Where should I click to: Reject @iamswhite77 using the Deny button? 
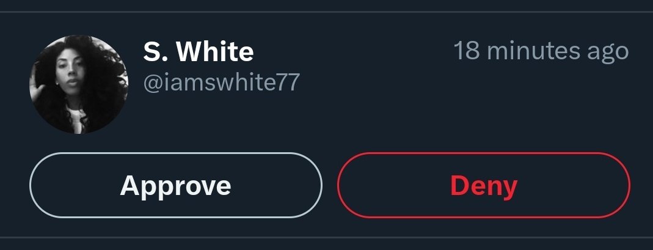[x=484, y=185]
